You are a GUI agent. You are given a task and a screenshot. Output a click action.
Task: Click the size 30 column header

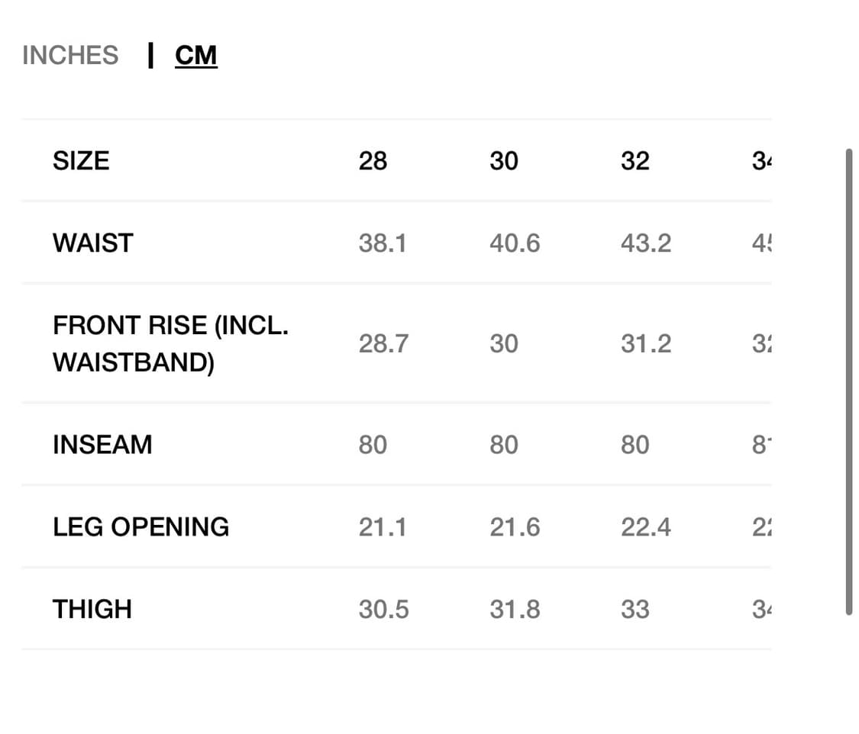[x=504, y=161]
